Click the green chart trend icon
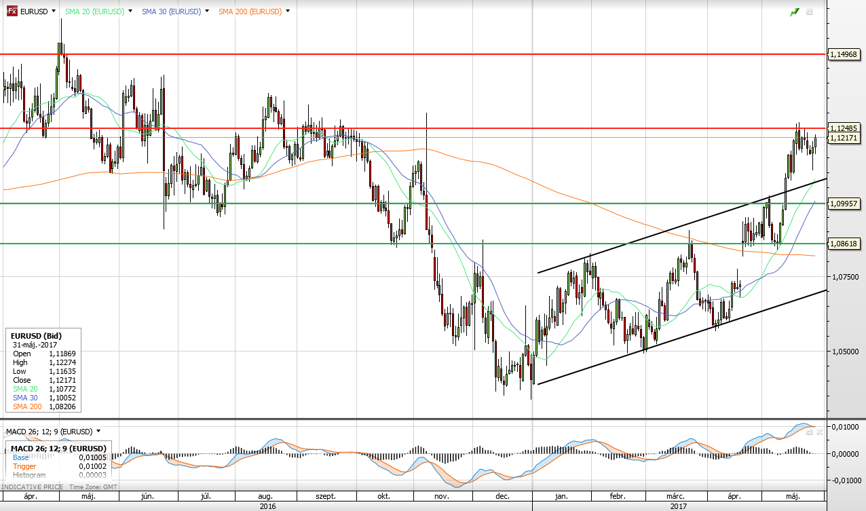This screenshot has width=866, height=511. click(x=795, y=12)
